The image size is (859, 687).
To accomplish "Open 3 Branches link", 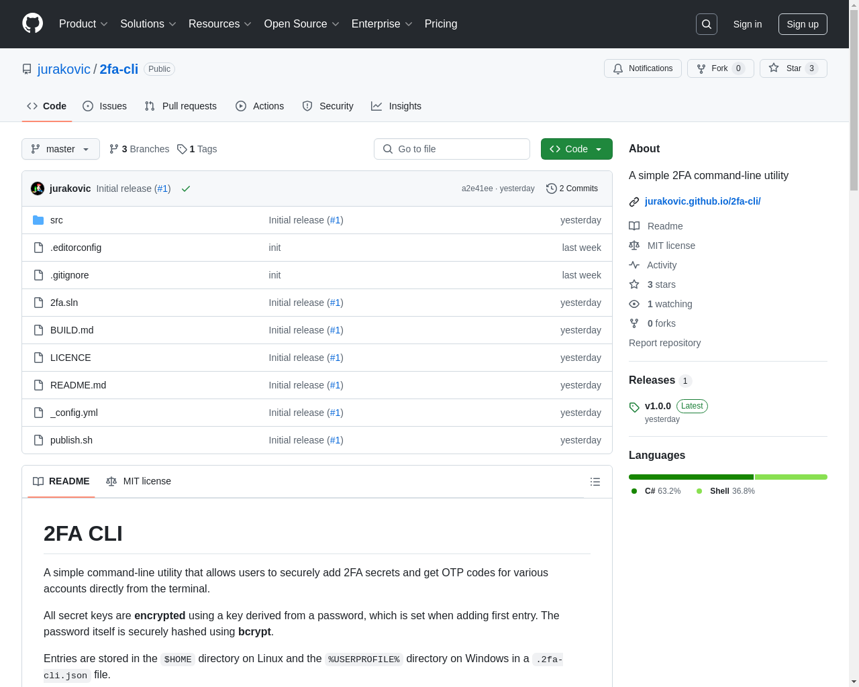I will (x=139, y=149).
